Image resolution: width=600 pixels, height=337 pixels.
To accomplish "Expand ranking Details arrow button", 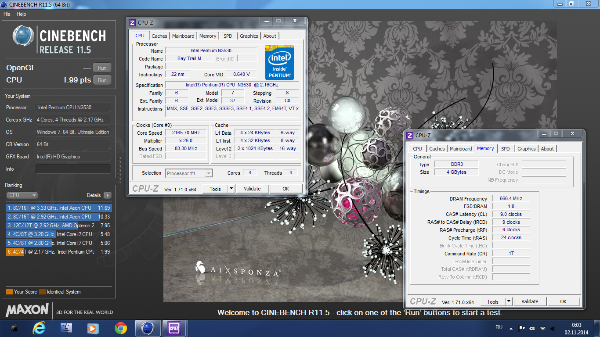I will 108,195.
